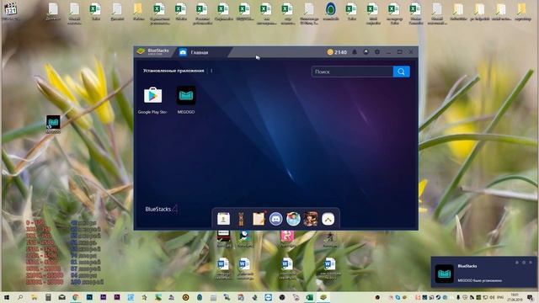Launch the MEGOGO app in BlueStacks
The image size is (539, 303).
point(186,95)
